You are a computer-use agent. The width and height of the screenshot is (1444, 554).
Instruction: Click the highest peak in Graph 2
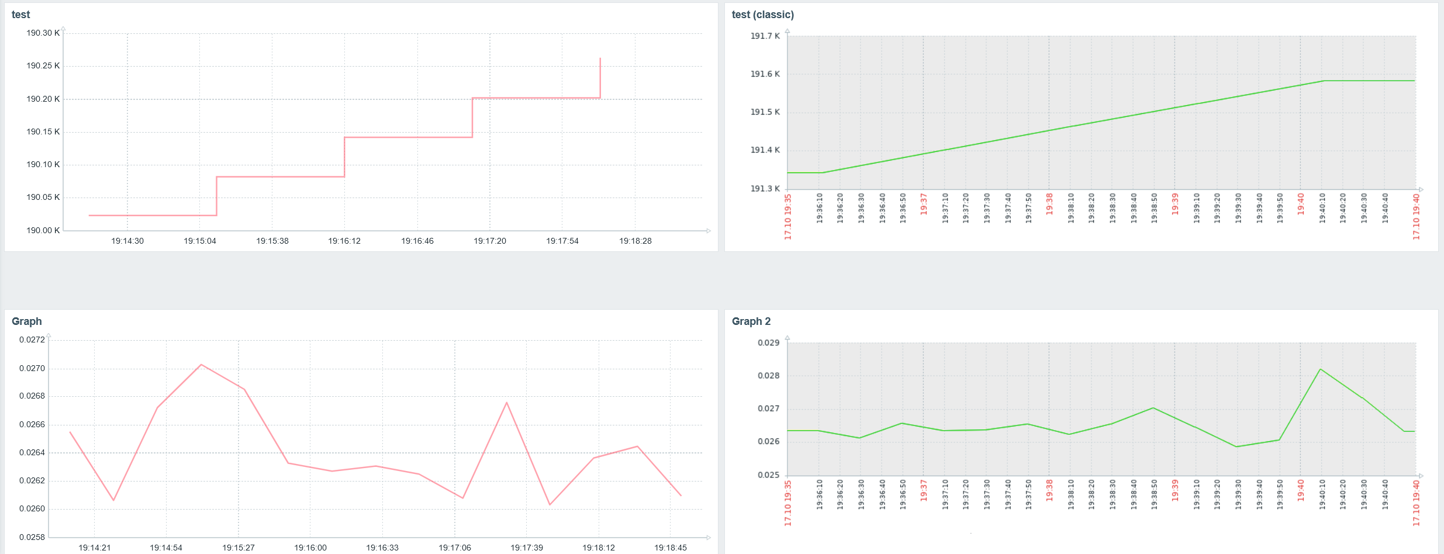pyautogui.click(x=1321, y=369)
